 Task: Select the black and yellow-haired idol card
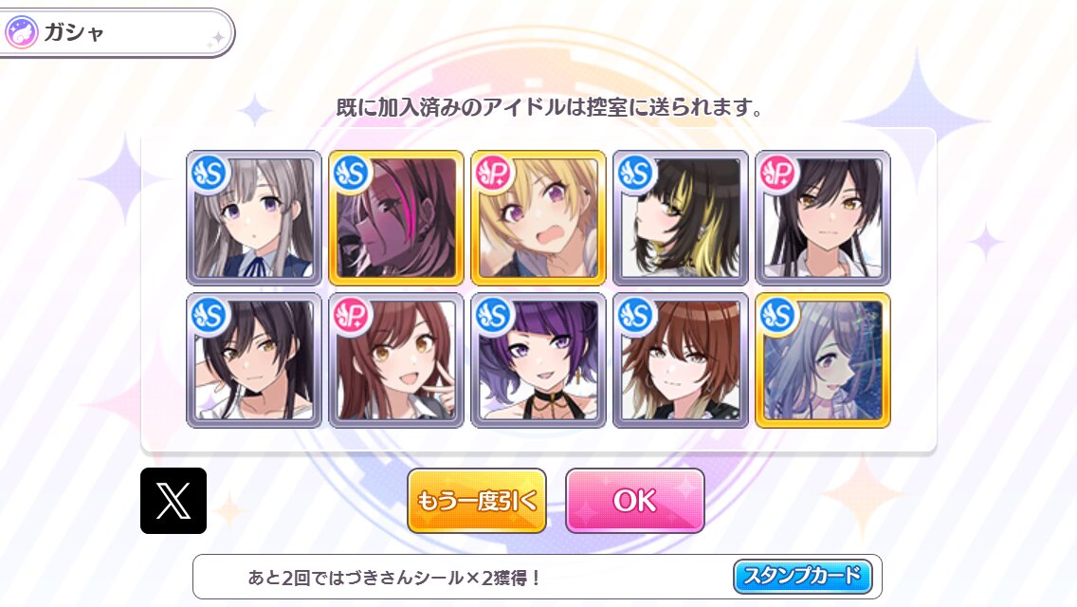[x=681, y=218]
